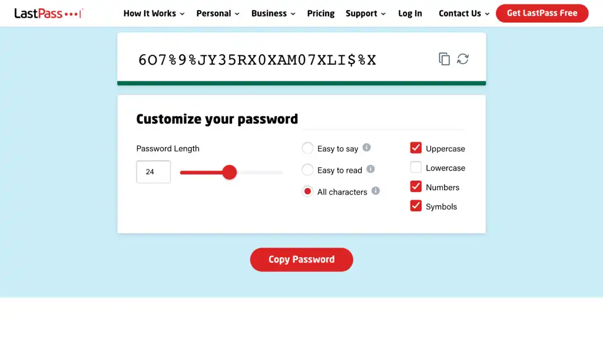Disable the Symbols checkbox
Screen dimensions: 603x339
pyautogui.click(x=416, y=205)
